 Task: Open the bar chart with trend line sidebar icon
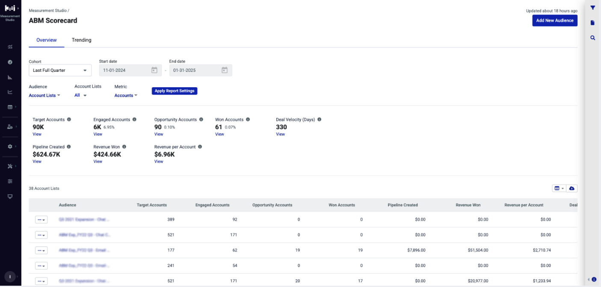(x=10, y=47)
